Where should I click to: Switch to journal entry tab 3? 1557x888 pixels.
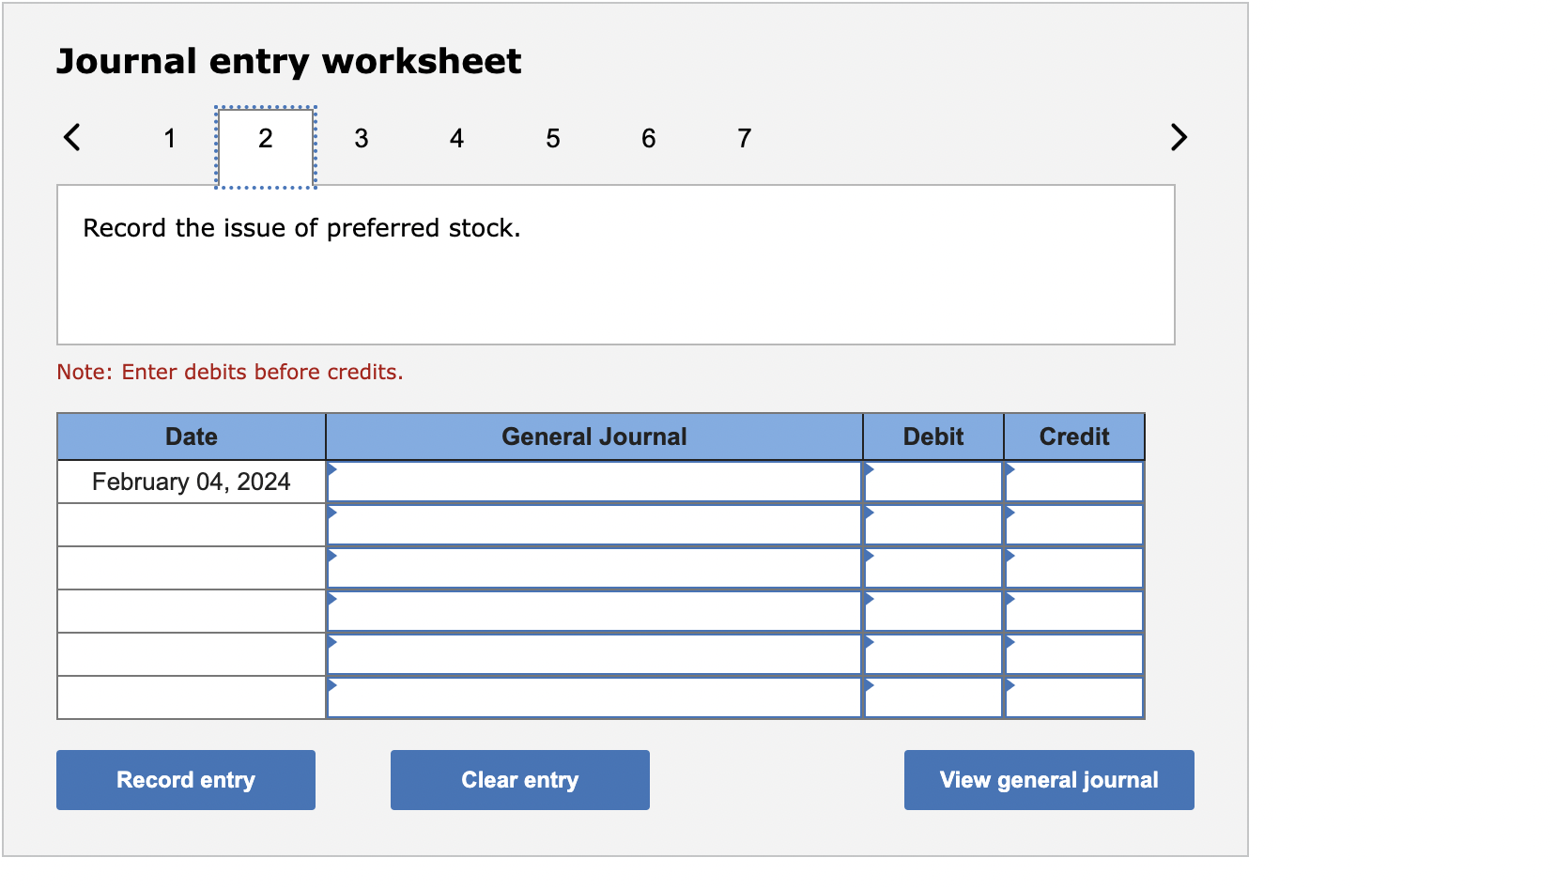tap(362, 138)
